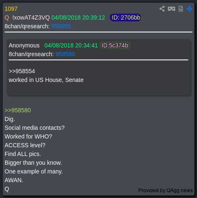Open qresearch post link 958655
Screen dimensions: 197x198
(x=61, y=26)
